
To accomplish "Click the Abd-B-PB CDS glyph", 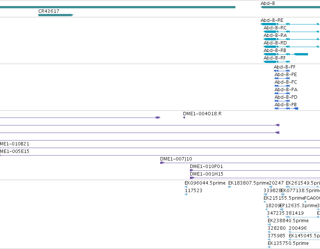I will click(x=286, y=108).
